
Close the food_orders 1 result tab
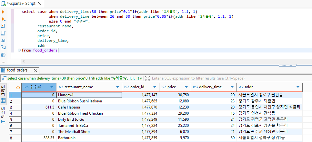pyautogui.click(x=35, y=70)
